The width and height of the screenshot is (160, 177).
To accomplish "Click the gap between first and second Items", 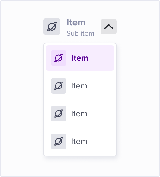I will point(80,74).
